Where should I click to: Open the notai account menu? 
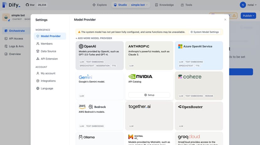[x=247, y=5]
